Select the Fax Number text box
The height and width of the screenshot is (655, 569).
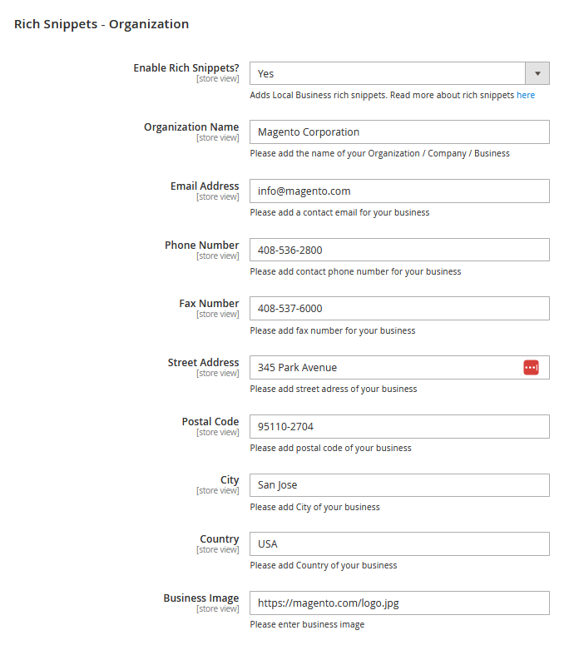click(x=399, y=308)
